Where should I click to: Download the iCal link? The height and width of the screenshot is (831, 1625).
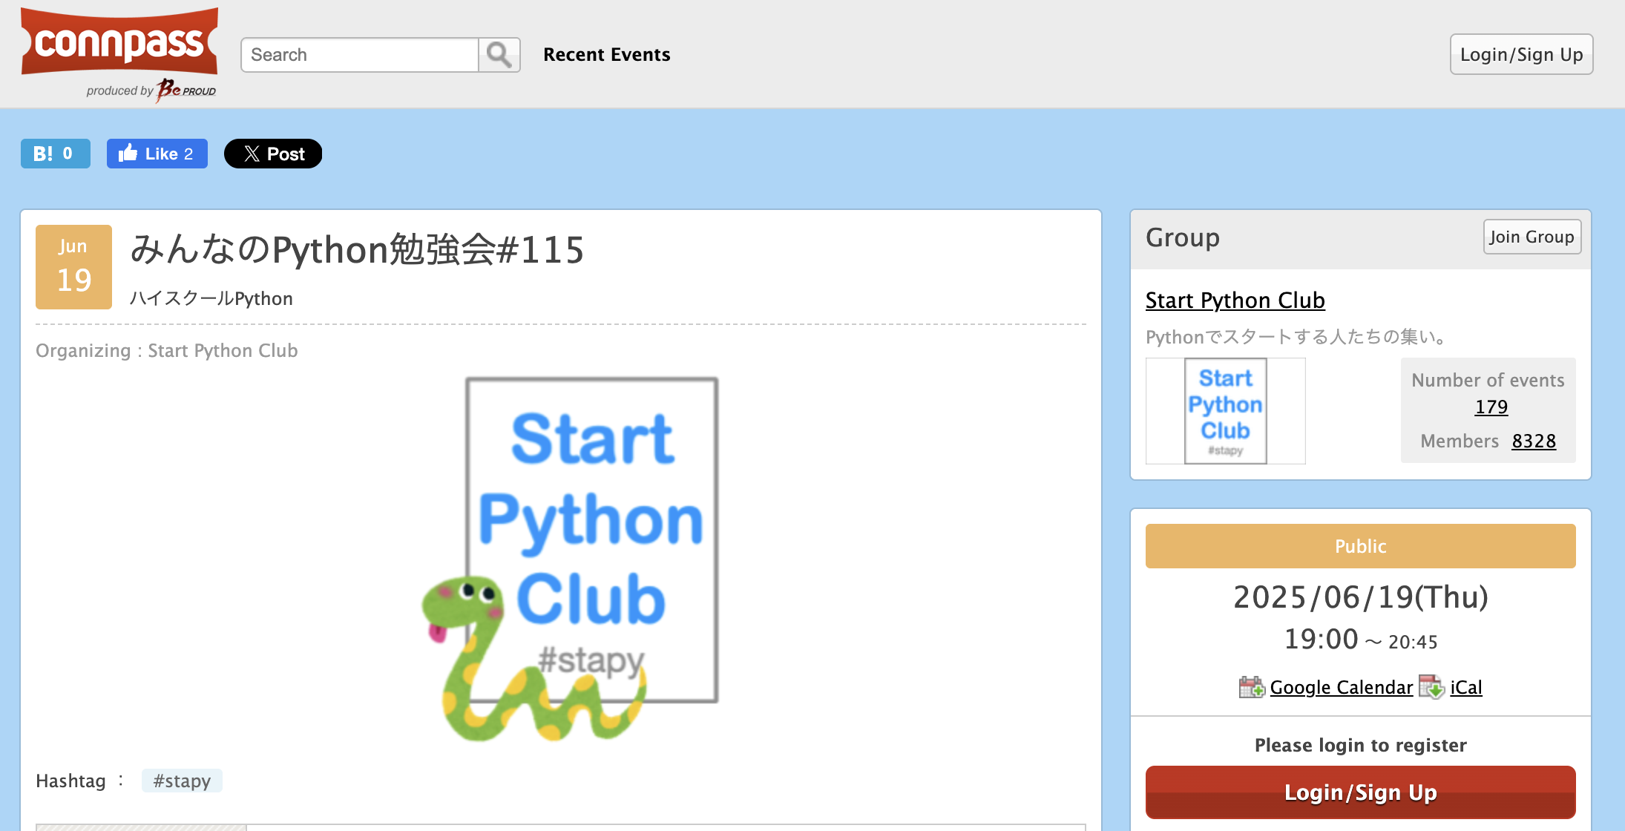(x=1465, y=688)
